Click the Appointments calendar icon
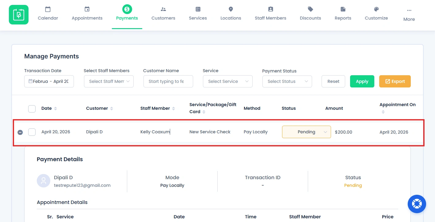The height and width of the screenshot is (222, 435). pos(87,9)
